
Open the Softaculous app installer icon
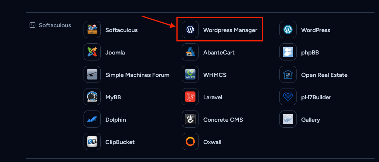pyautogui.click(x=92, y=29)
